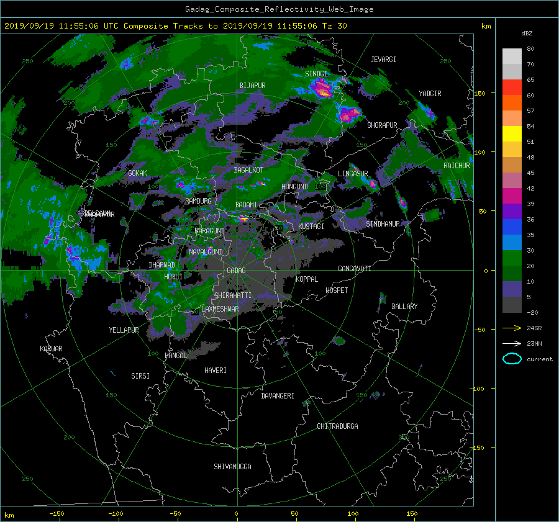This screenshot has height=522, width=559.
Task: Click the NARAGUND city label
Action: [210, 230]
